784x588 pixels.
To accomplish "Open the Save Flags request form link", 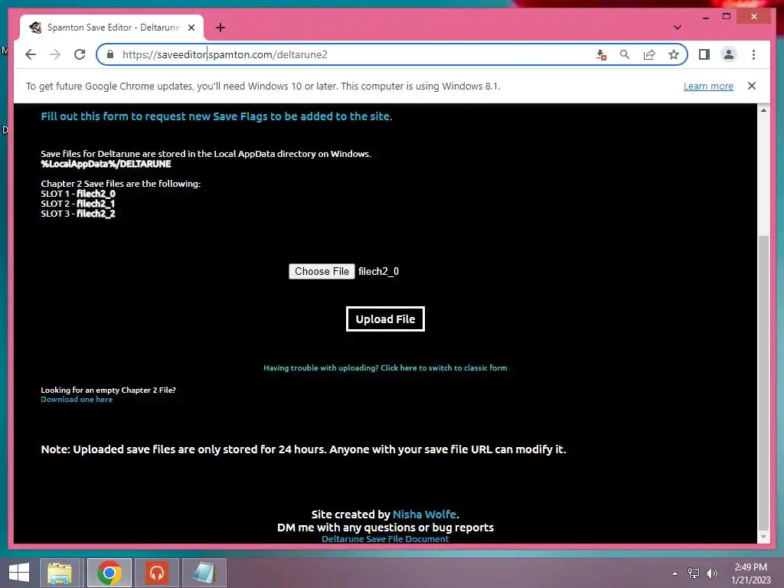I will (x=217, y=116).
